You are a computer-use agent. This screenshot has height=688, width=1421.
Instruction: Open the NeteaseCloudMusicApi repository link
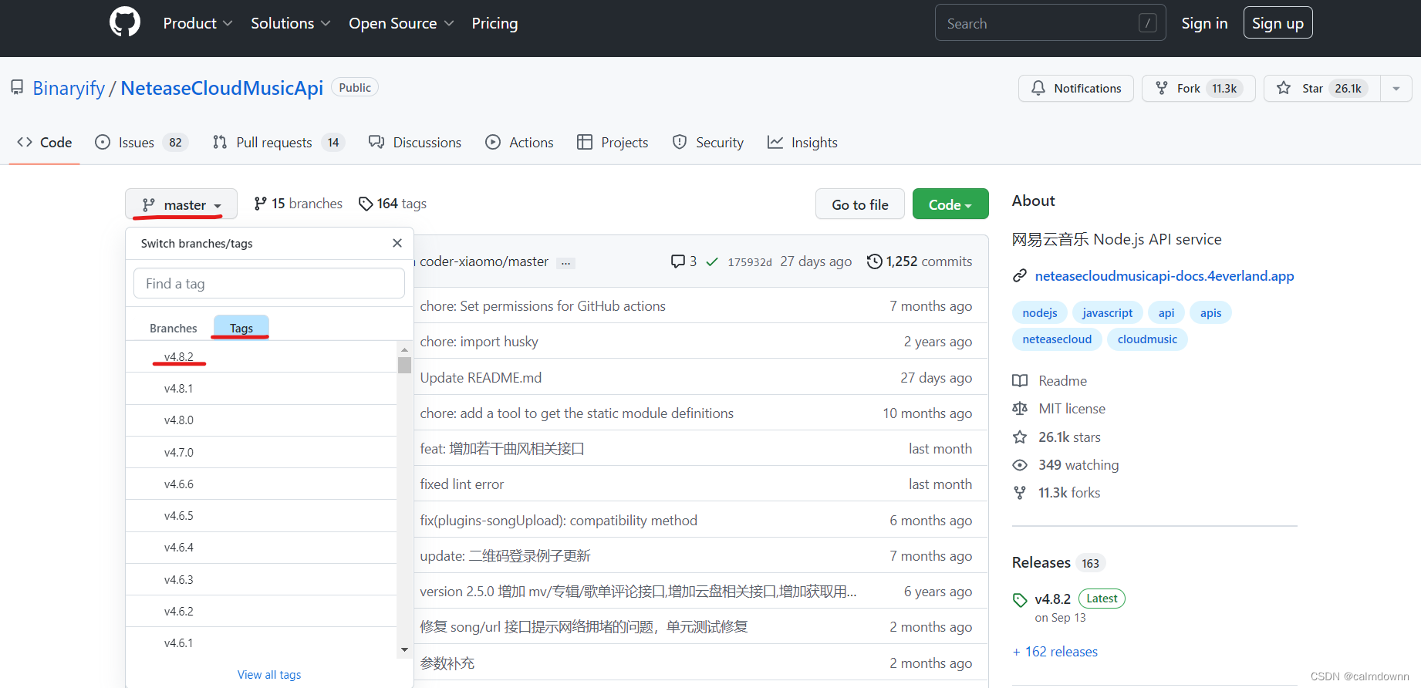click(x=221, y=88)
